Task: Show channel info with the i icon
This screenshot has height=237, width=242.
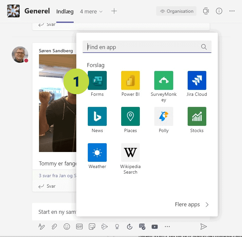Action: (x=219, y=11)
